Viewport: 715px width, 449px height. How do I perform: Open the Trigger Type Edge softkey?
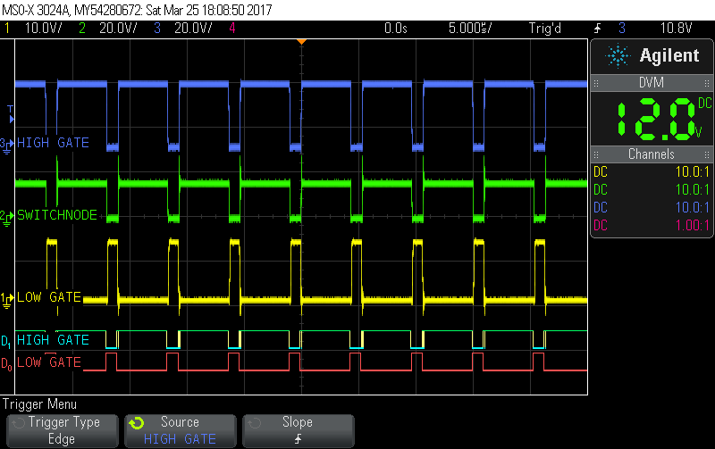click(x=62, y=429)
